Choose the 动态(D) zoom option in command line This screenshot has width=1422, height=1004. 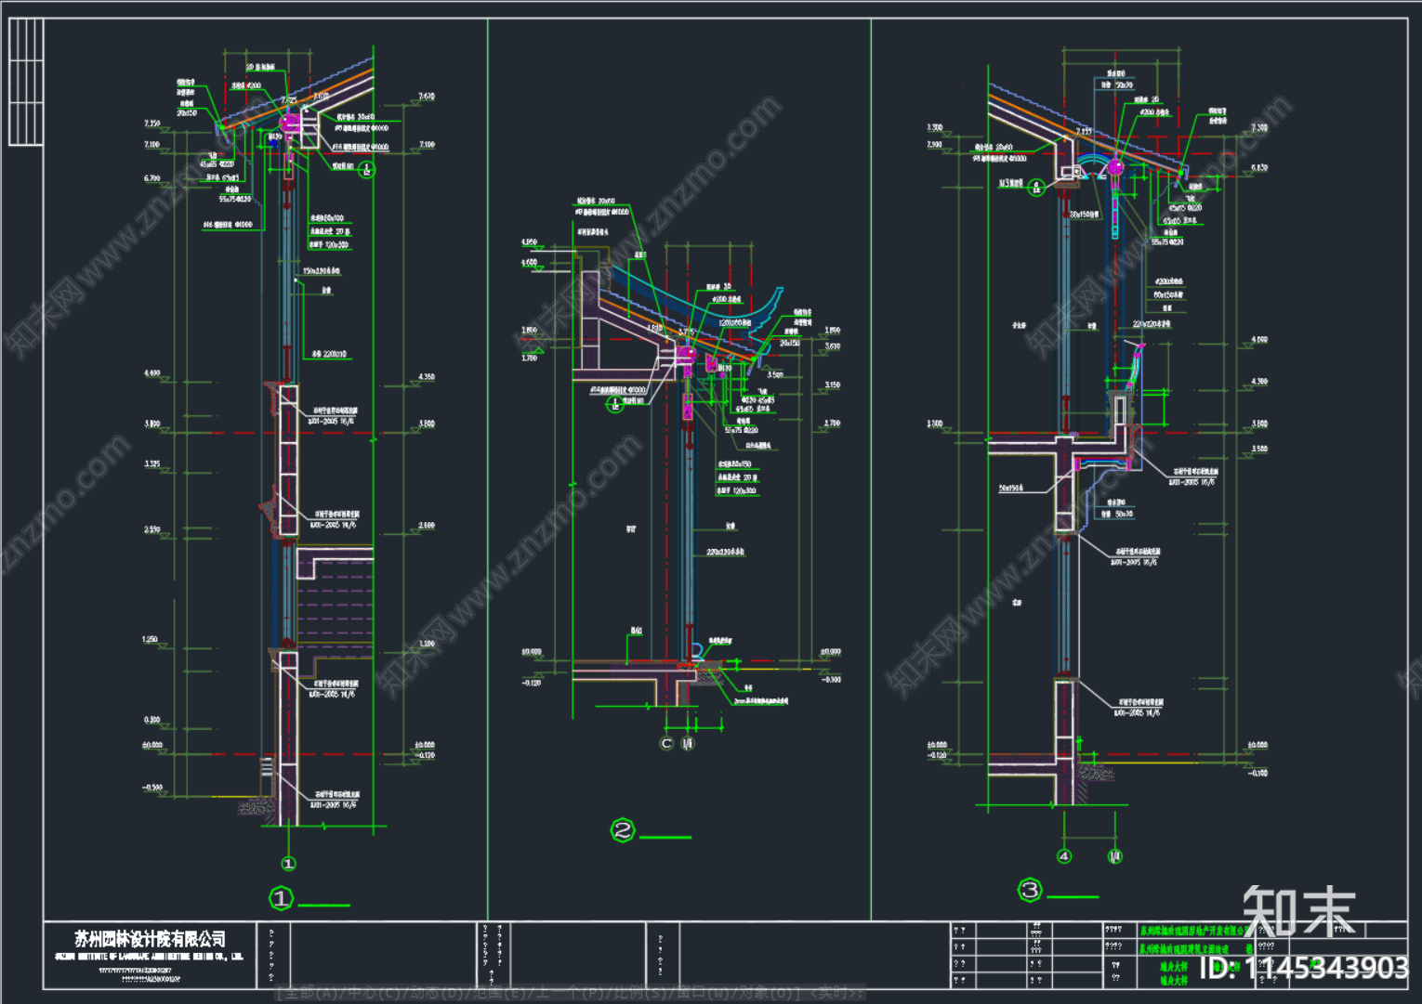(x=437, y=993)
